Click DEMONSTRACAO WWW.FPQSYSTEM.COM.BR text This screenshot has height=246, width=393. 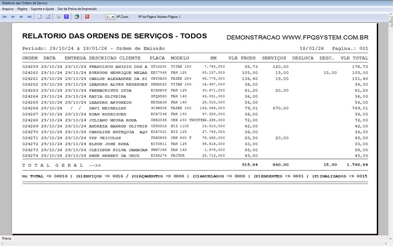297,38
